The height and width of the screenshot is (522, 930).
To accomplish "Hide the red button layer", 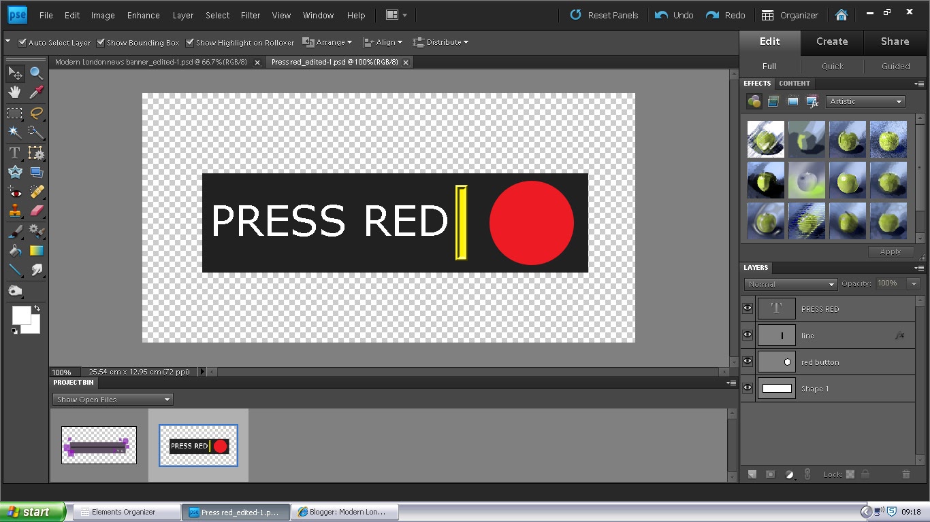I will tap(747, 362).
